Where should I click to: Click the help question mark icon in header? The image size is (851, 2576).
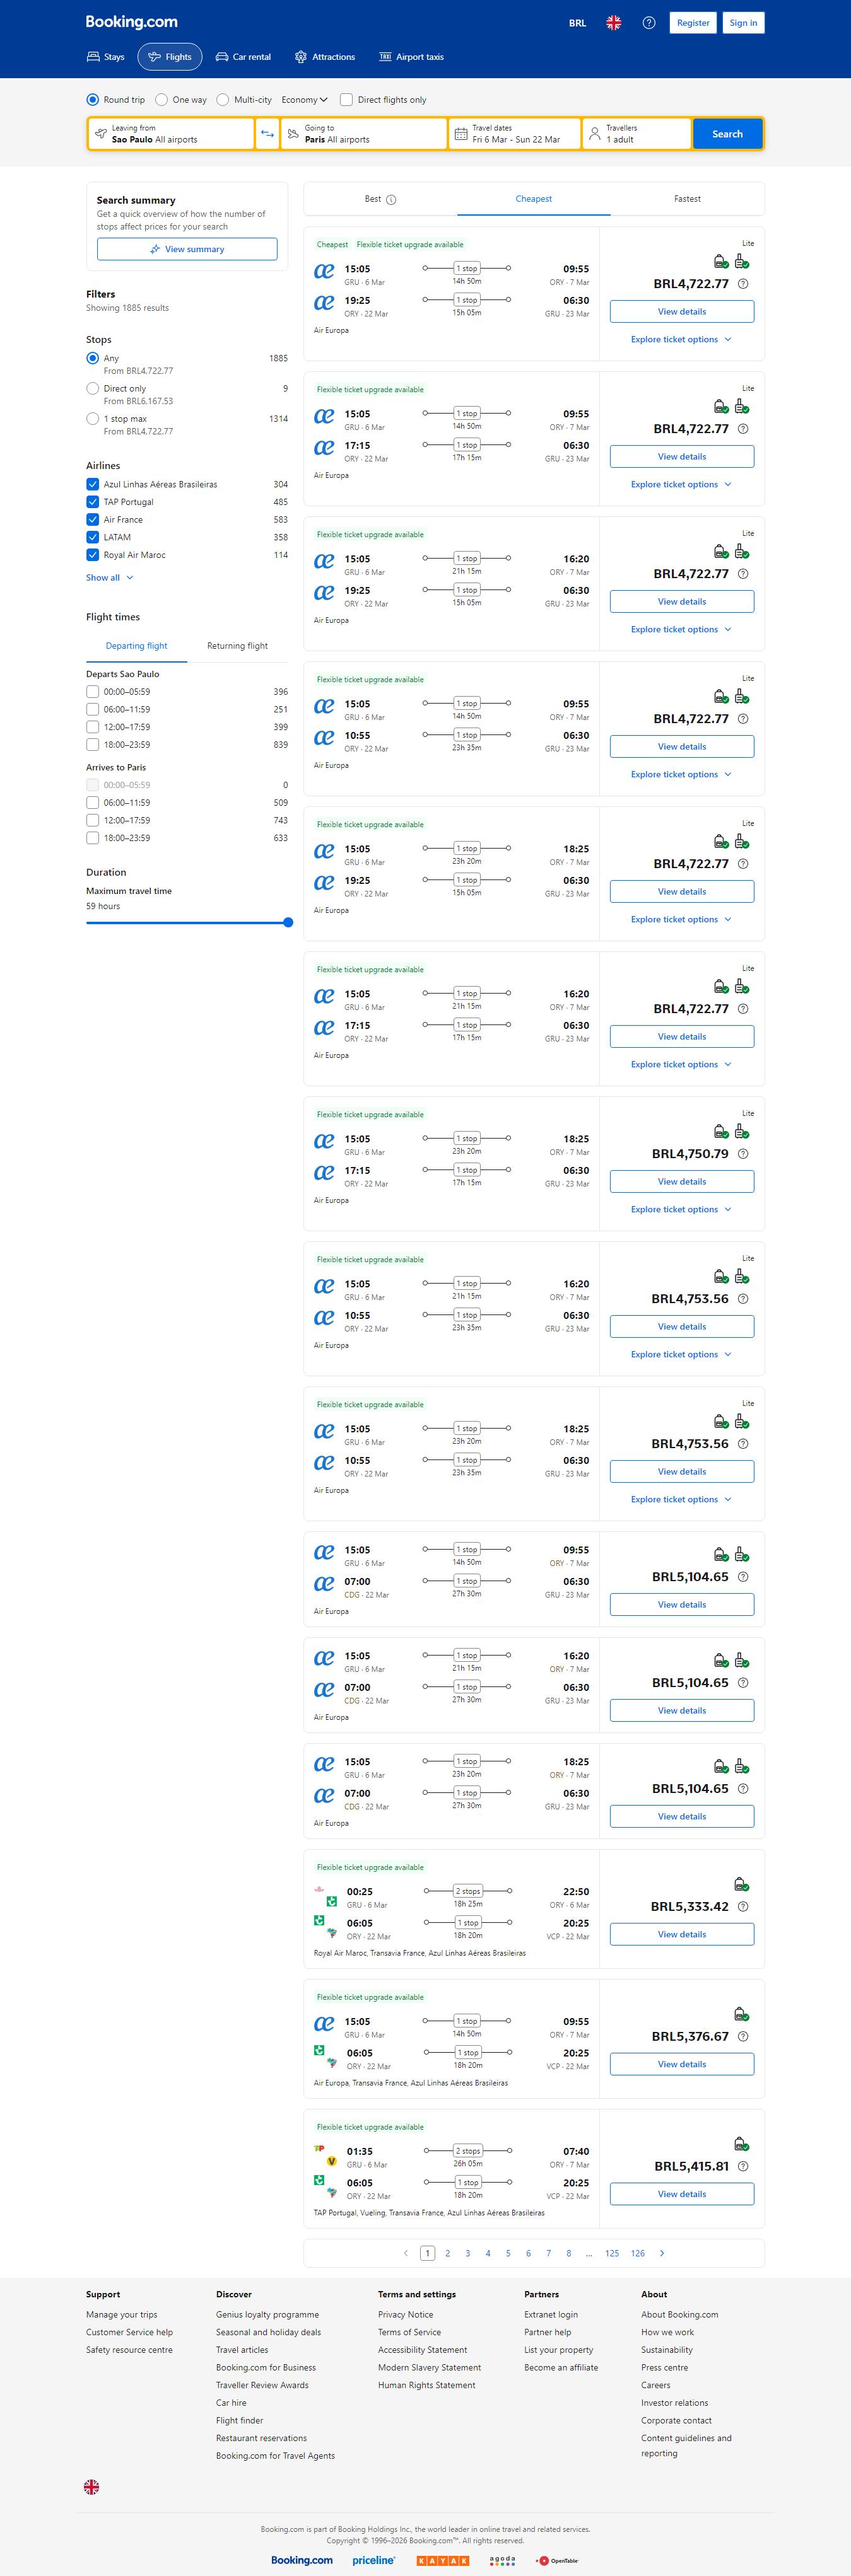click(649, 23)
